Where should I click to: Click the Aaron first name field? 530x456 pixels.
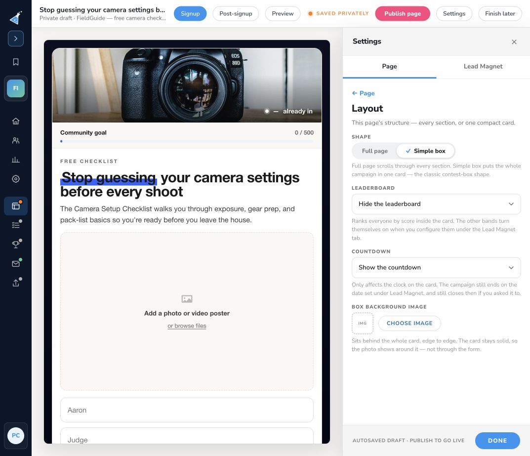click(x=187, y=410)
